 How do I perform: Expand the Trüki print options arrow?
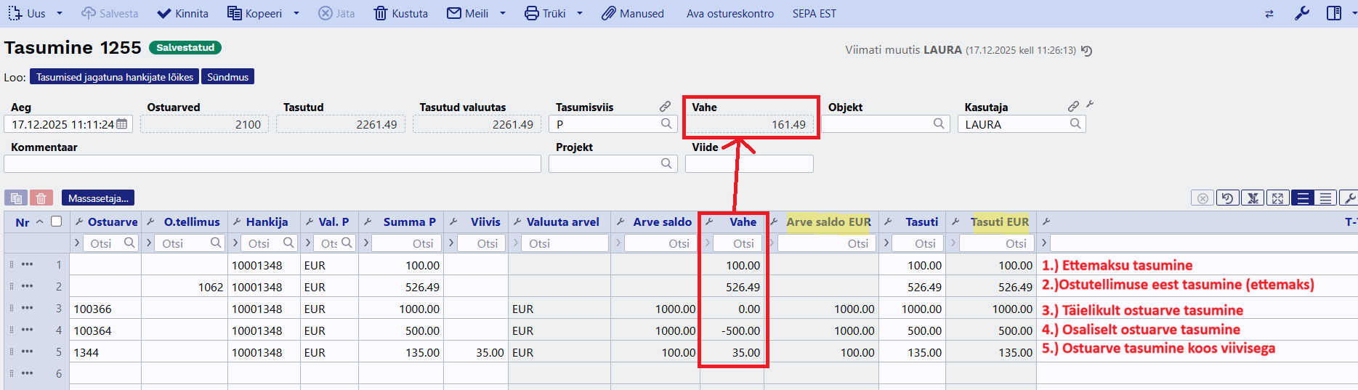pyautogui.click(x=580, y=14)
